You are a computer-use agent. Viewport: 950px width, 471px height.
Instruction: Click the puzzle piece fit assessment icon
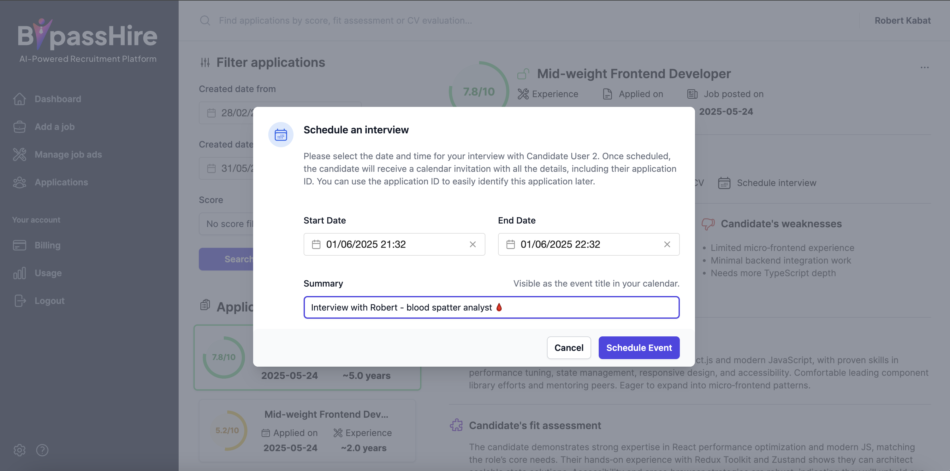pyautogui.click(x=456, y=425)
